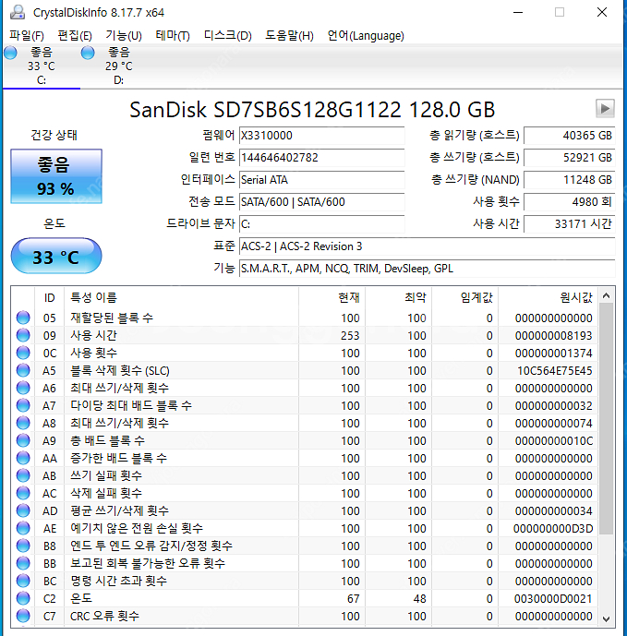
Task: Click the serial number field 144646402782
Action: (x=322, y=157)
